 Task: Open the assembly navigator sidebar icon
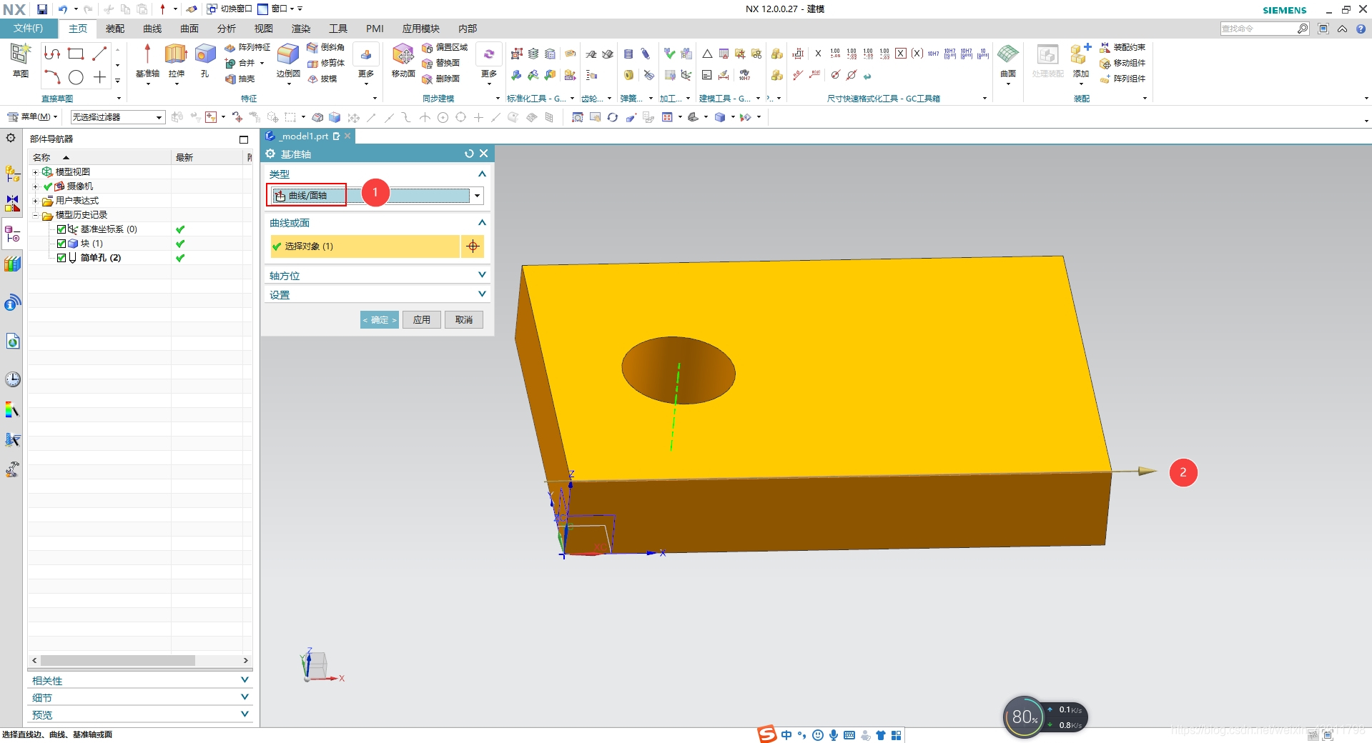pyautogui.click(x=13, y=173)
